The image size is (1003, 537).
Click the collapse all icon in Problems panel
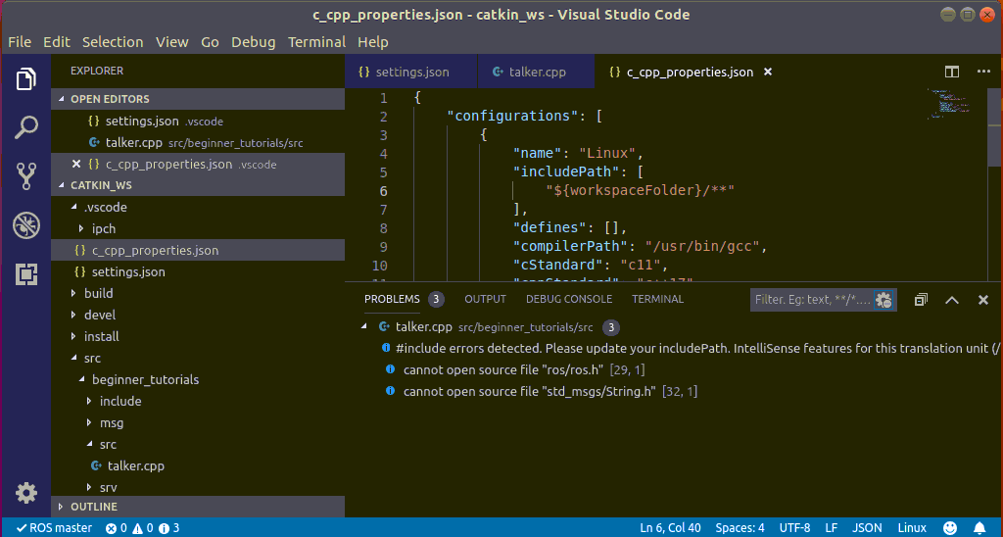[921, 300]
